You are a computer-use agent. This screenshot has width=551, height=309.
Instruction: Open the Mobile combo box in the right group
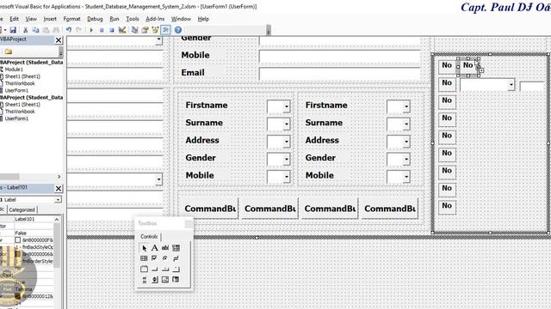[x=406, y=177]
